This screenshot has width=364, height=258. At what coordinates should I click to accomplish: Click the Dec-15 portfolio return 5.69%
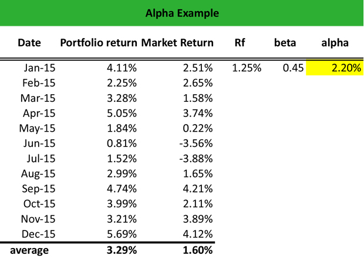point(122,235)
